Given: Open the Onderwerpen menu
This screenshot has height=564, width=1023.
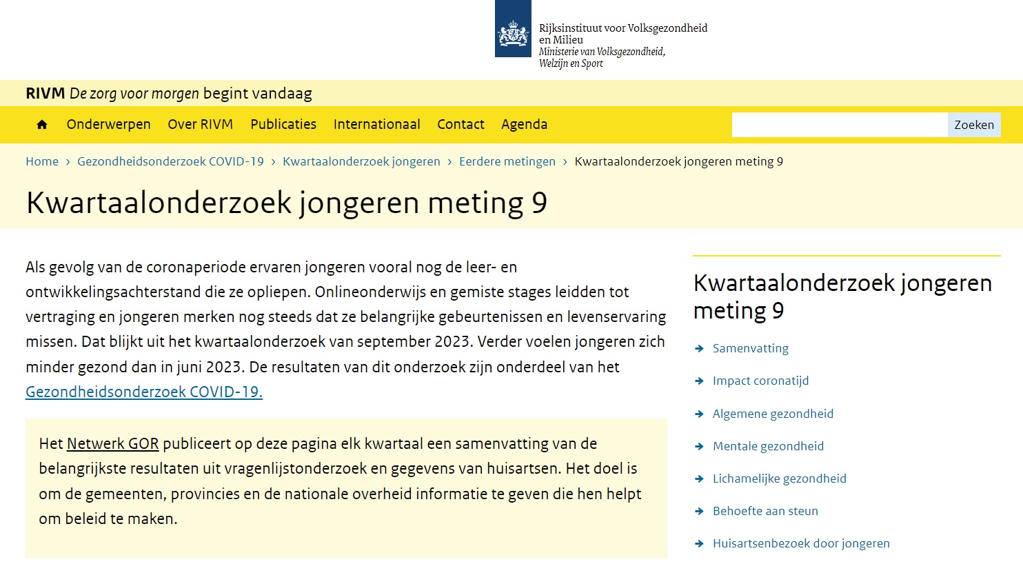Looking at the screenshot, I should click(x=108, y=125).
